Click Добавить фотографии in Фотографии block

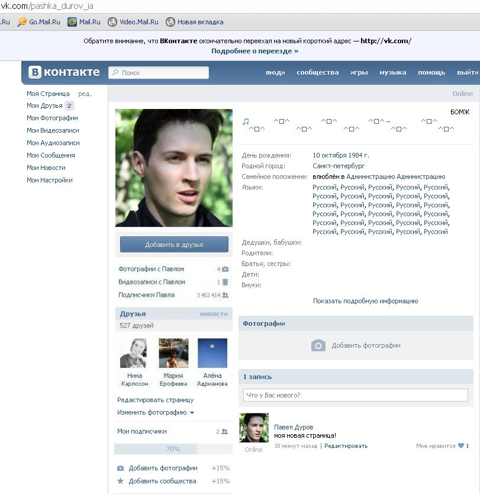(366, 345)
